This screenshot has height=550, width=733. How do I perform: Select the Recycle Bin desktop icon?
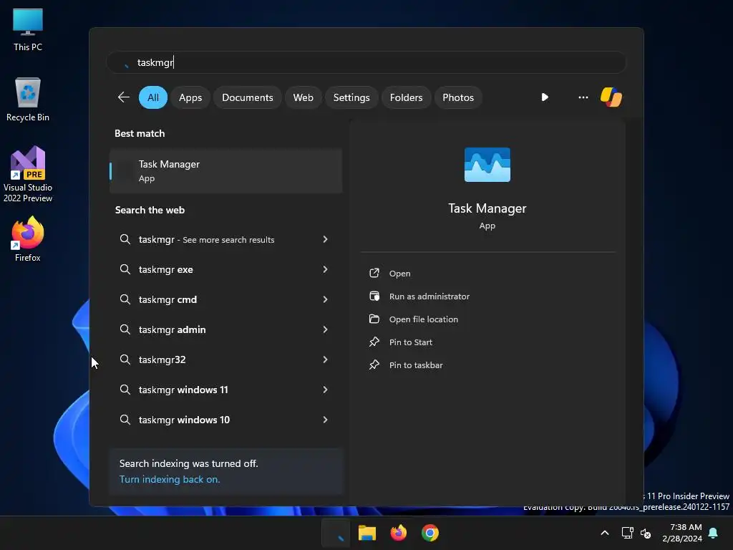click(x=28, y=100)
